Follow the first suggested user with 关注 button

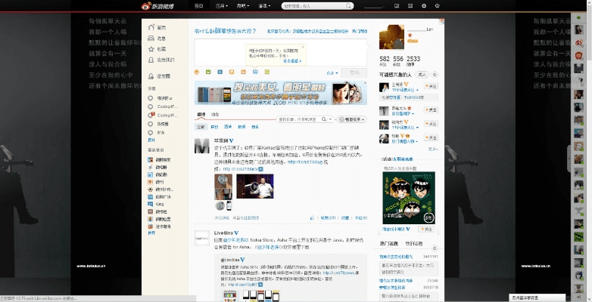431,87
